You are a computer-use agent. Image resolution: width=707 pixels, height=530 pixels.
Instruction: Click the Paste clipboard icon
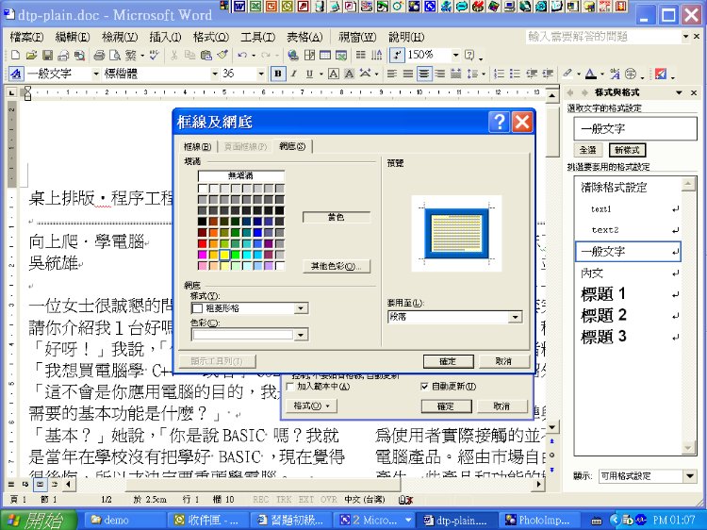[x=206, y=55]
